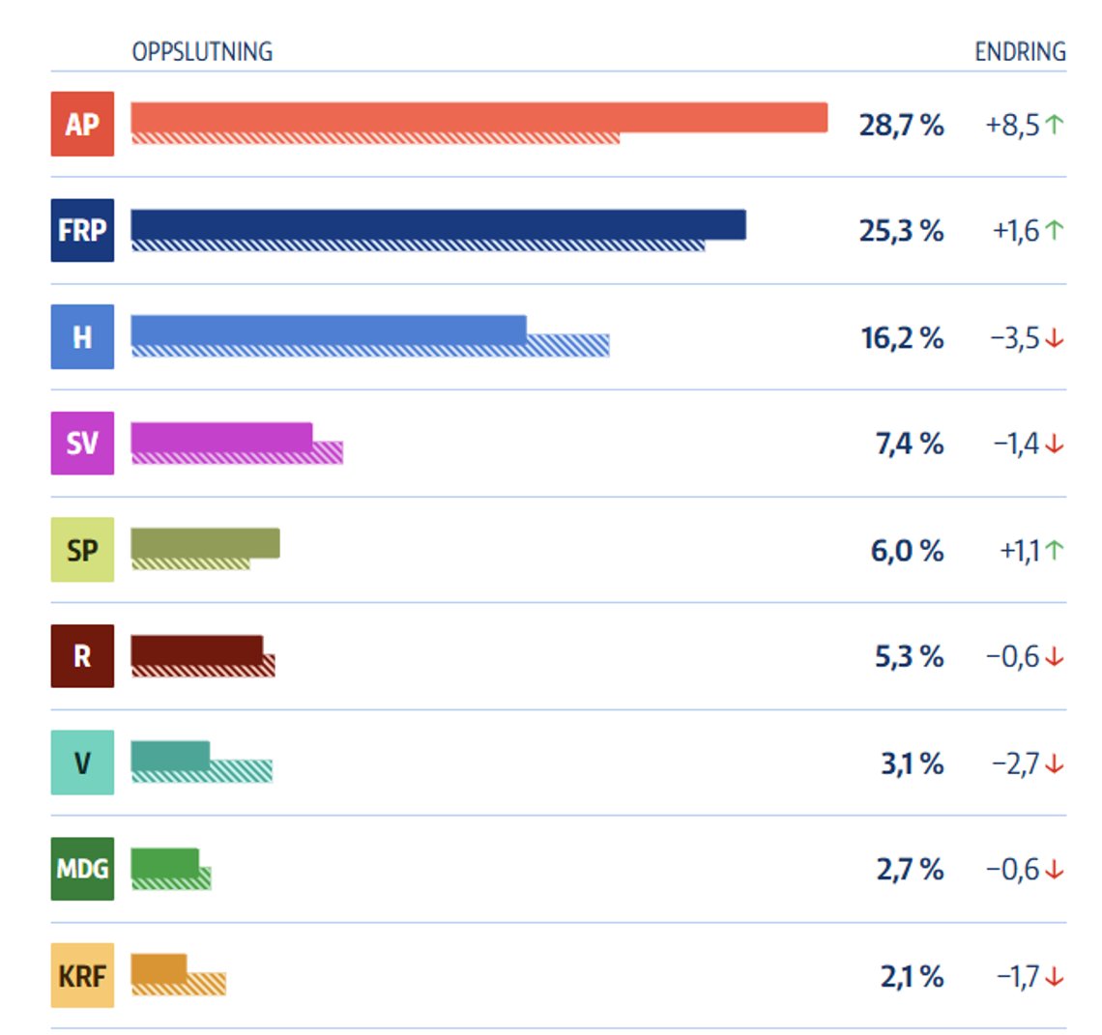Click the green MDG party badge
1102x1035 pixels.
[x=82, y=869]
